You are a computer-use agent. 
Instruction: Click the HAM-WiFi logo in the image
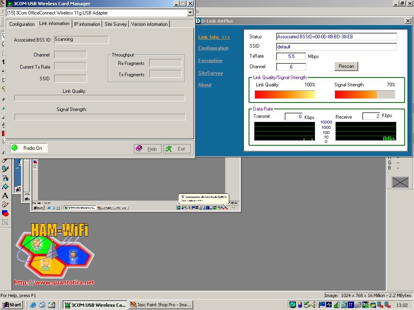coord(55,250)
